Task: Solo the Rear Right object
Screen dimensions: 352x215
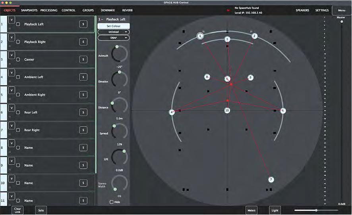Action: 83,130
